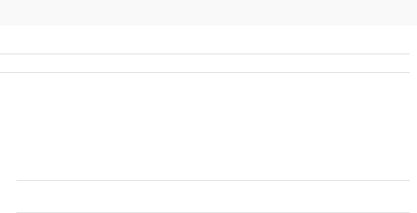Image resolution: width=417 pixels, height=213 pixels.
Task: Click the right side of the large blank area
Action: click(x=387, y=126)
